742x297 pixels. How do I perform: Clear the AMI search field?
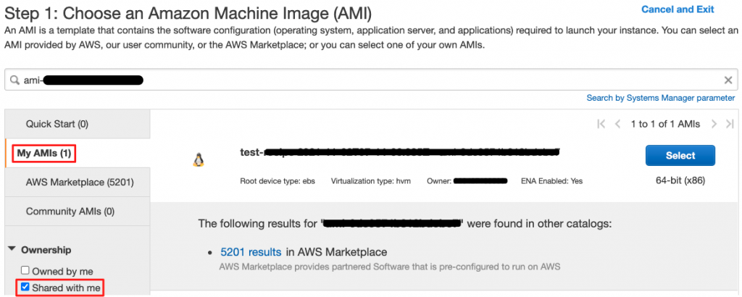728,80
